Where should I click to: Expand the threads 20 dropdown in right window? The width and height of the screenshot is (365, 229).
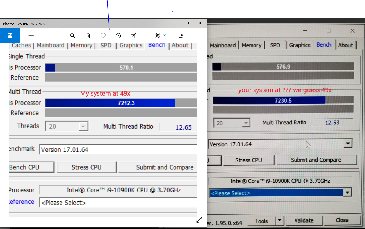[x=246, y=123]
